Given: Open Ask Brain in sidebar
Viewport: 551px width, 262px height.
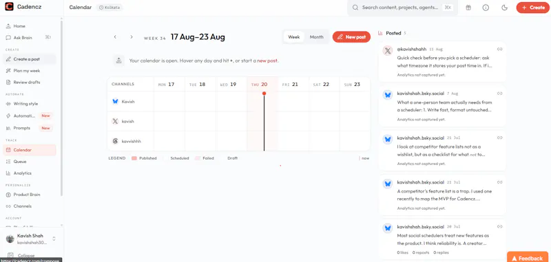Looking at the screenshot, I should coord(29,38).
